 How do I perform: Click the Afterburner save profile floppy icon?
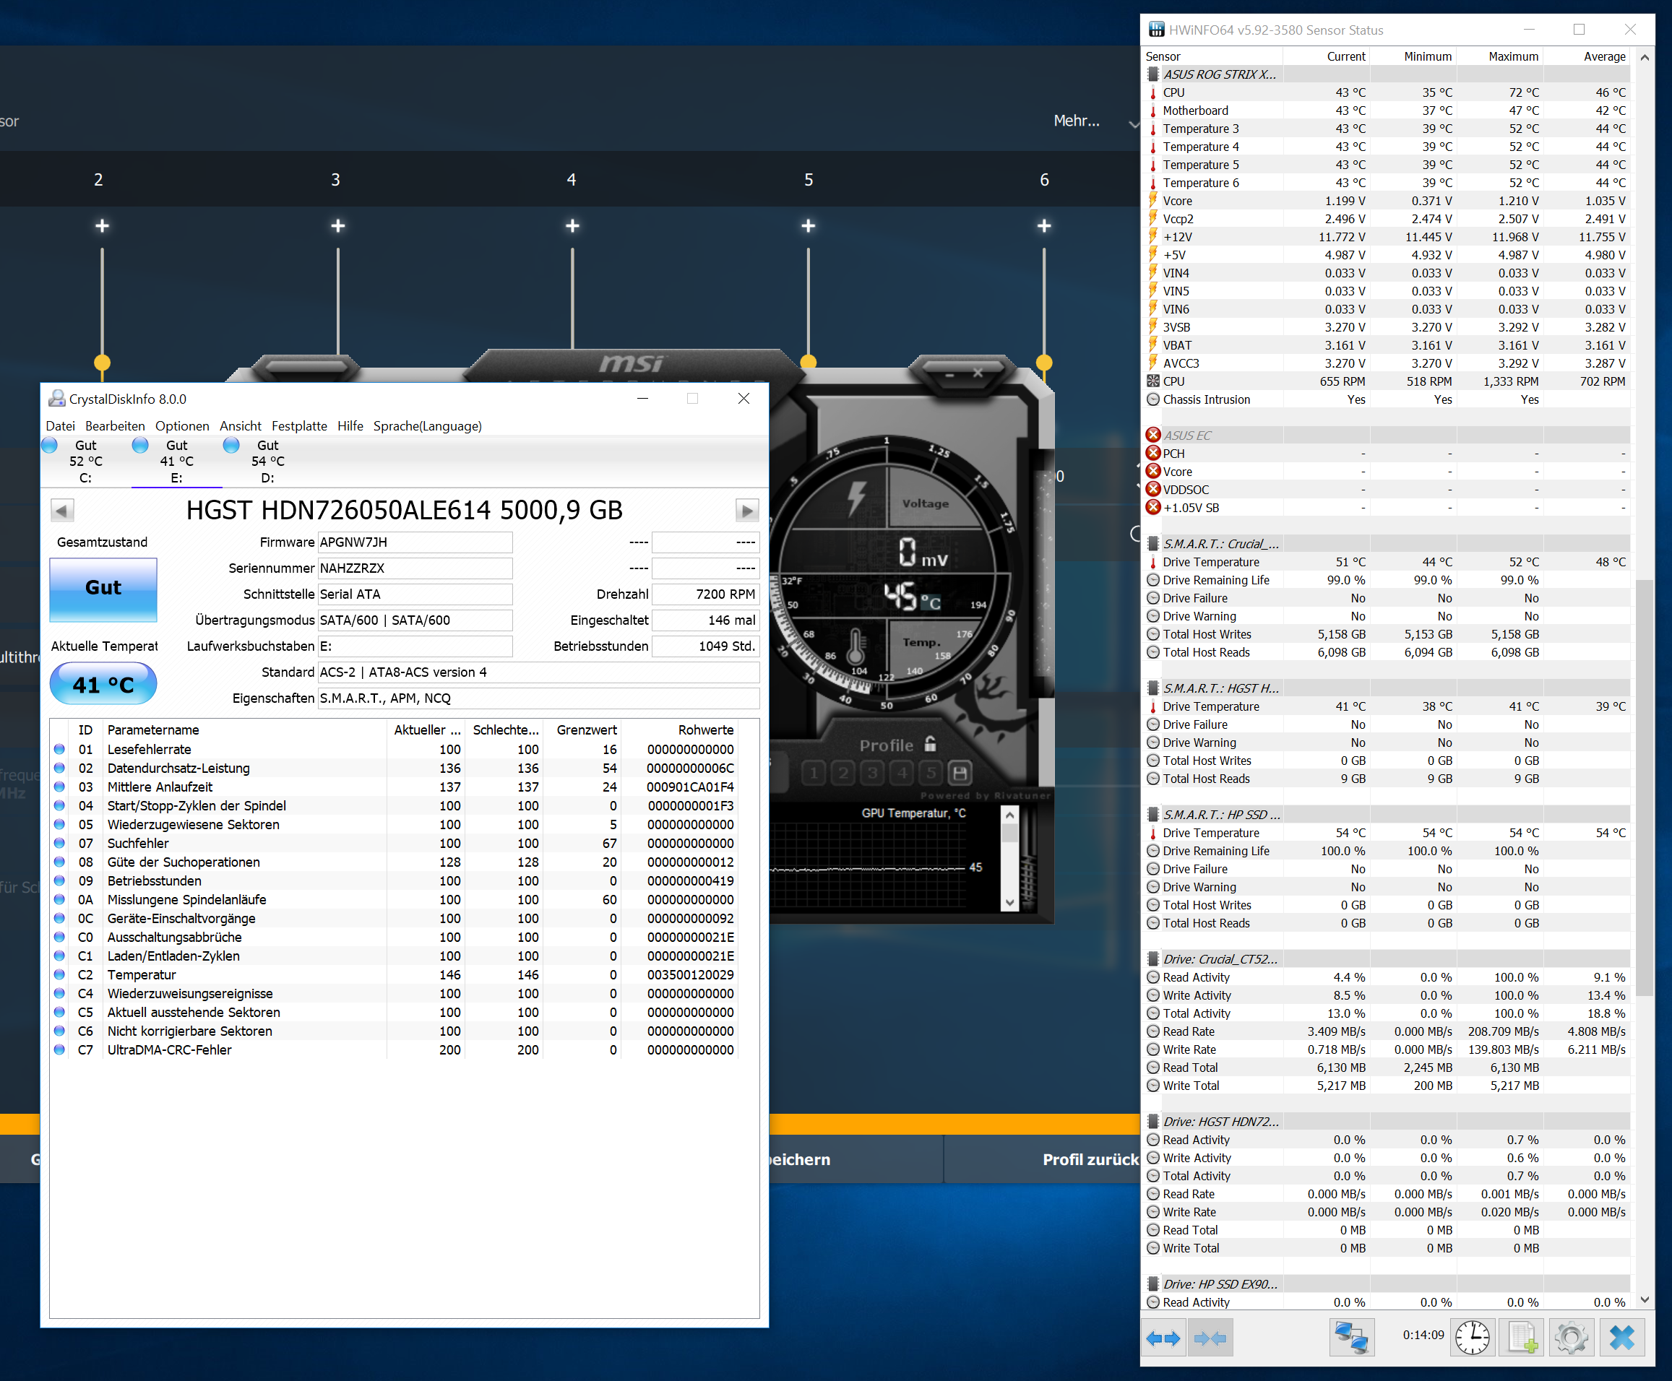[960, 774]
